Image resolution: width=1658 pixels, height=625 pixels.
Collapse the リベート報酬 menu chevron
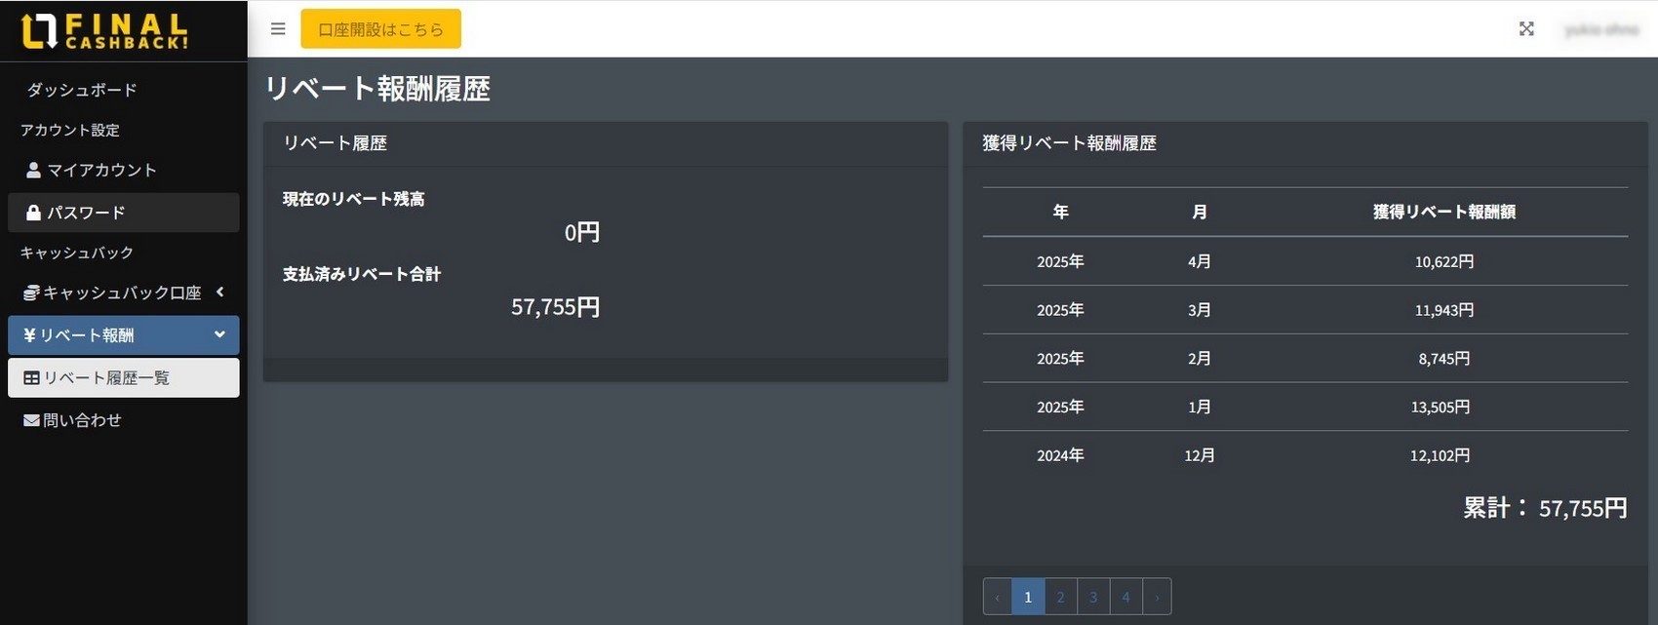click(219, 334)
